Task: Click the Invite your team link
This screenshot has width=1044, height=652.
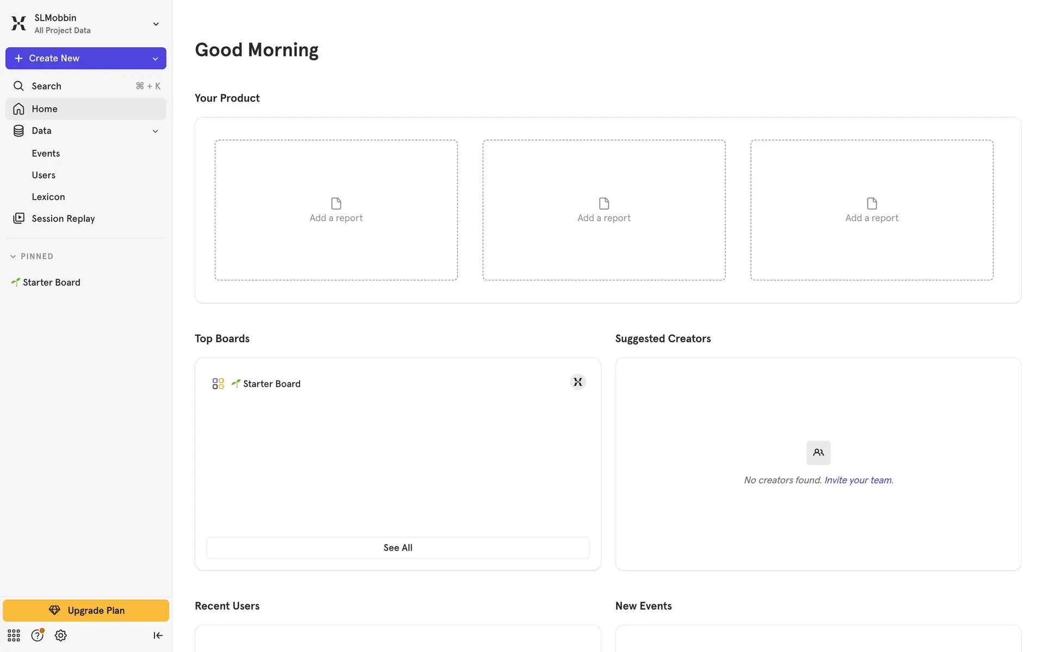Action: point(858,480)
